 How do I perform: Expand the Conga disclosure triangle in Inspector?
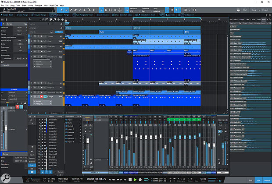coord(4,24)
